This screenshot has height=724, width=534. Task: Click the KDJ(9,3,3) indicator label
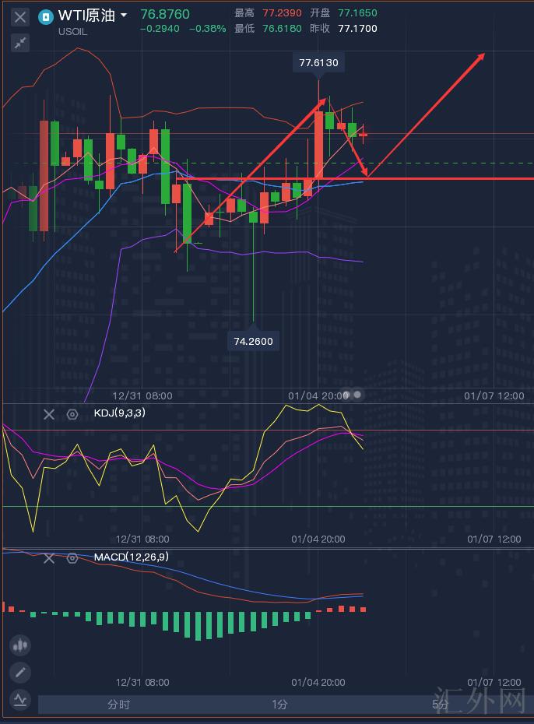coord(119,413)
